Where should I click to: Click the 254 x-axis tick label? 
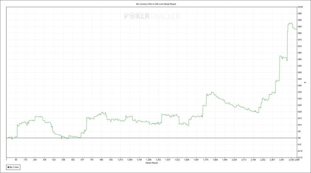coord(35,160)
